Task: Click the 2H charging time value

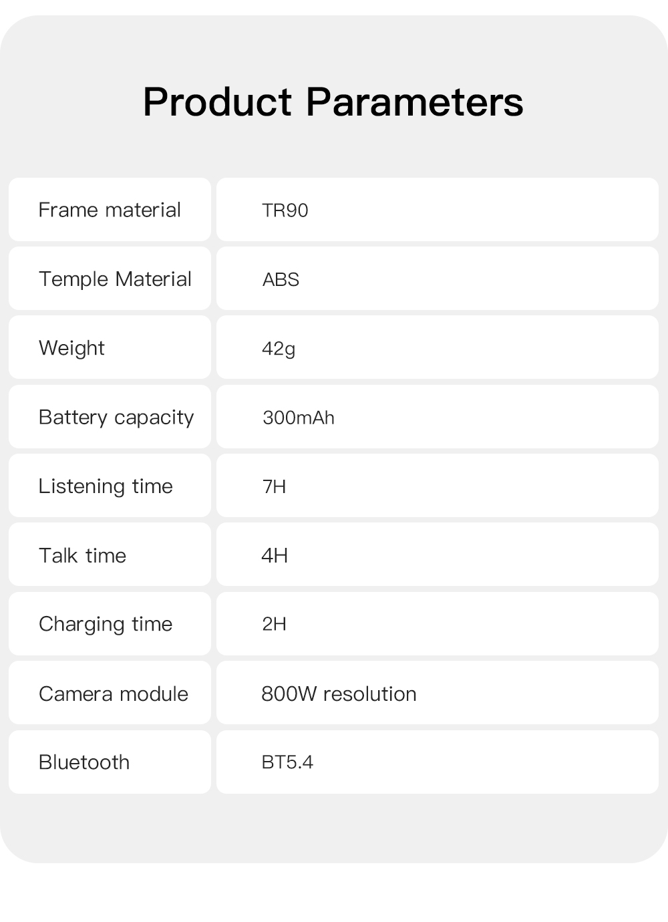Action: 274,624
